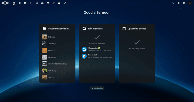Select Toucan.jpg in recommended files
Image resolution: width=194 pixels, height=102 pixels.
pyautogui.click(x=52, y=71)
